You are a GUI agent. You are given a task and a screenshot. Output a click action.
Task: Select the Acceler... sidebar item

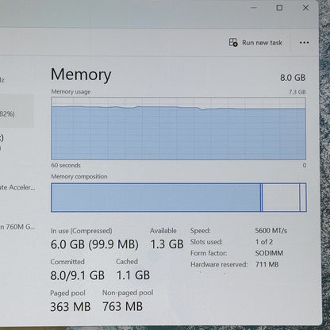pos(17,187)
